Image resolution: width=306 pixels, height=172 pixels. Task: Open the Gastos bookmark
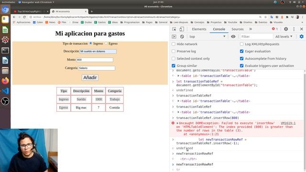[x=100, y=22]
